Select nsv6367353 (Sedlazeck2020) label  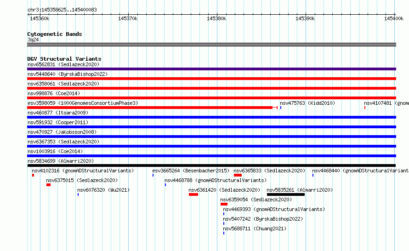point(63,142)
